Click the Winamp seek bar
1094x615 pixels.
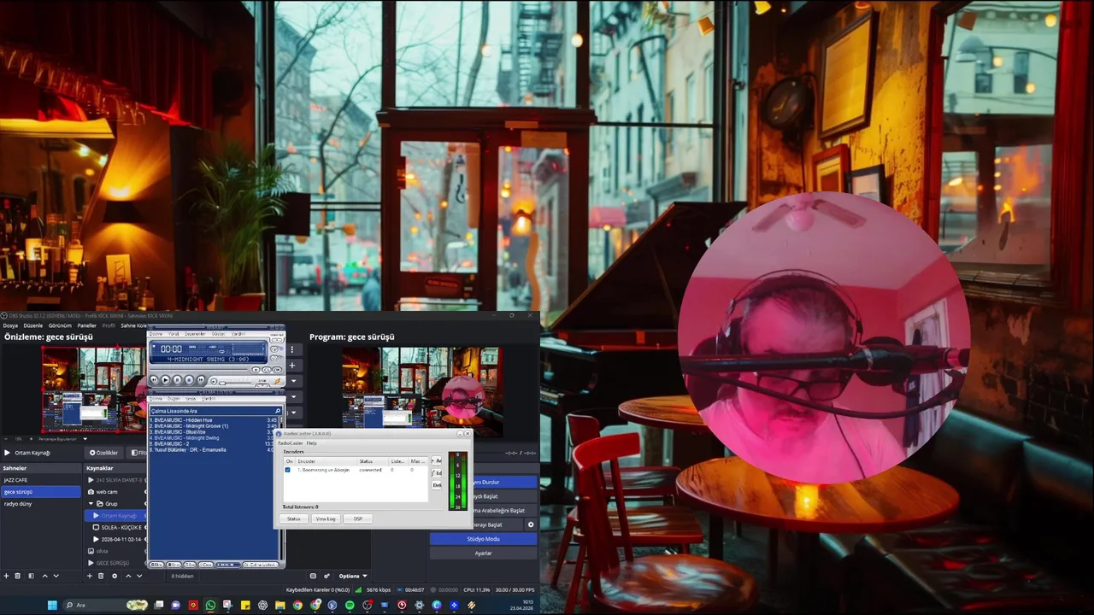tap(198, 369)
